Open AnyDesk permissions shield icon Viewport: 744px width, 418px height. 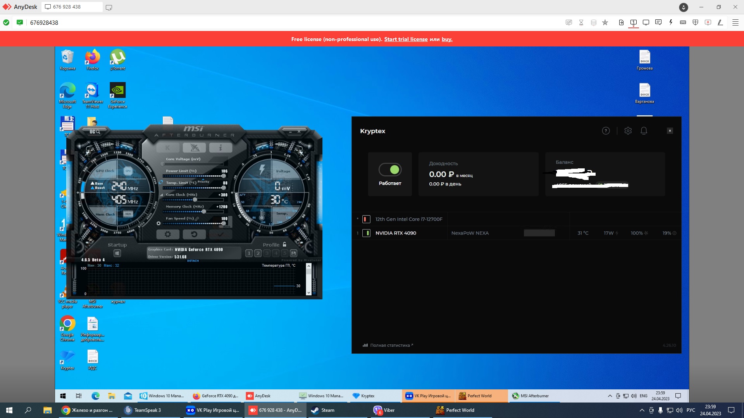(696, 22)
